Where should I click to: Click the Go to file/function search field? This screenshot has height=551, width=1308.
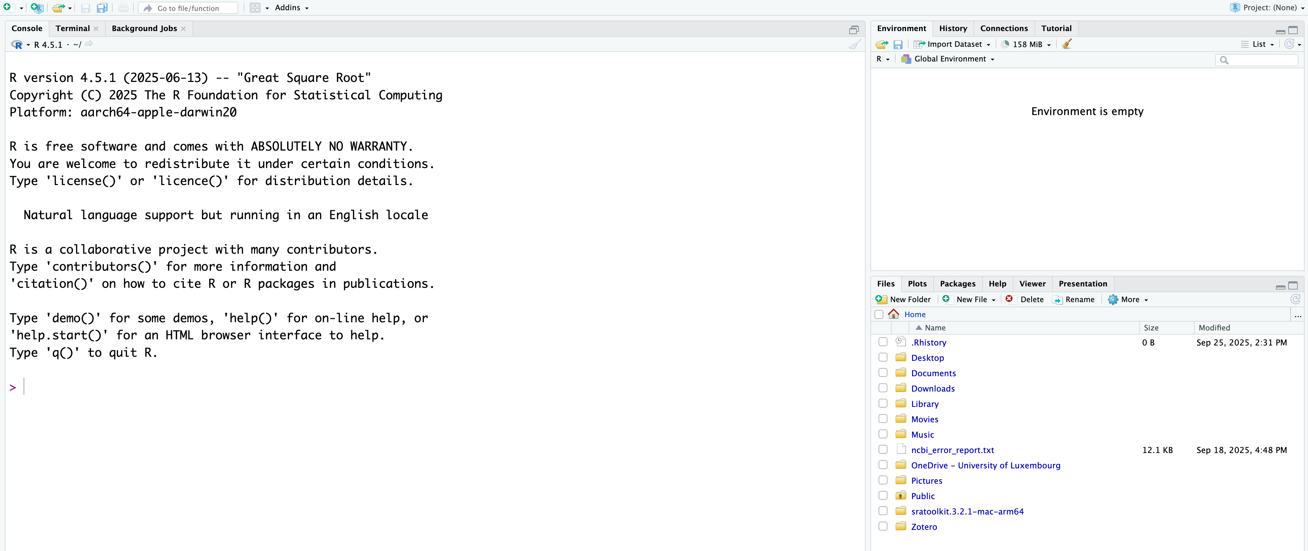coord(188,8)
